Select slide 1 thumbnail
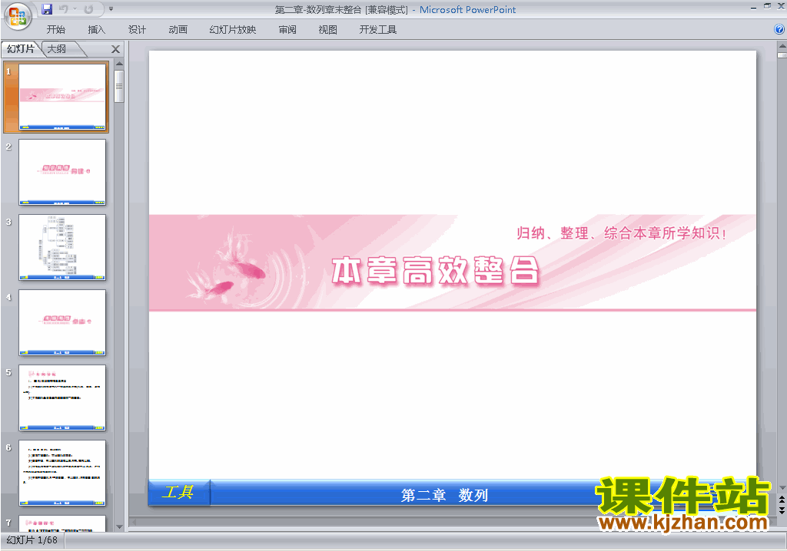This screenshot has height=551, width=787. (62, 97)
